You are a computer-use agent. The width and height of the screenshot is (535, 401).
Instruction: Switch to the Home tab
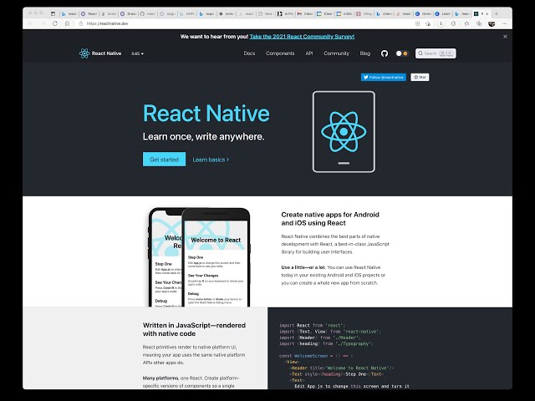tap(424, 13)
